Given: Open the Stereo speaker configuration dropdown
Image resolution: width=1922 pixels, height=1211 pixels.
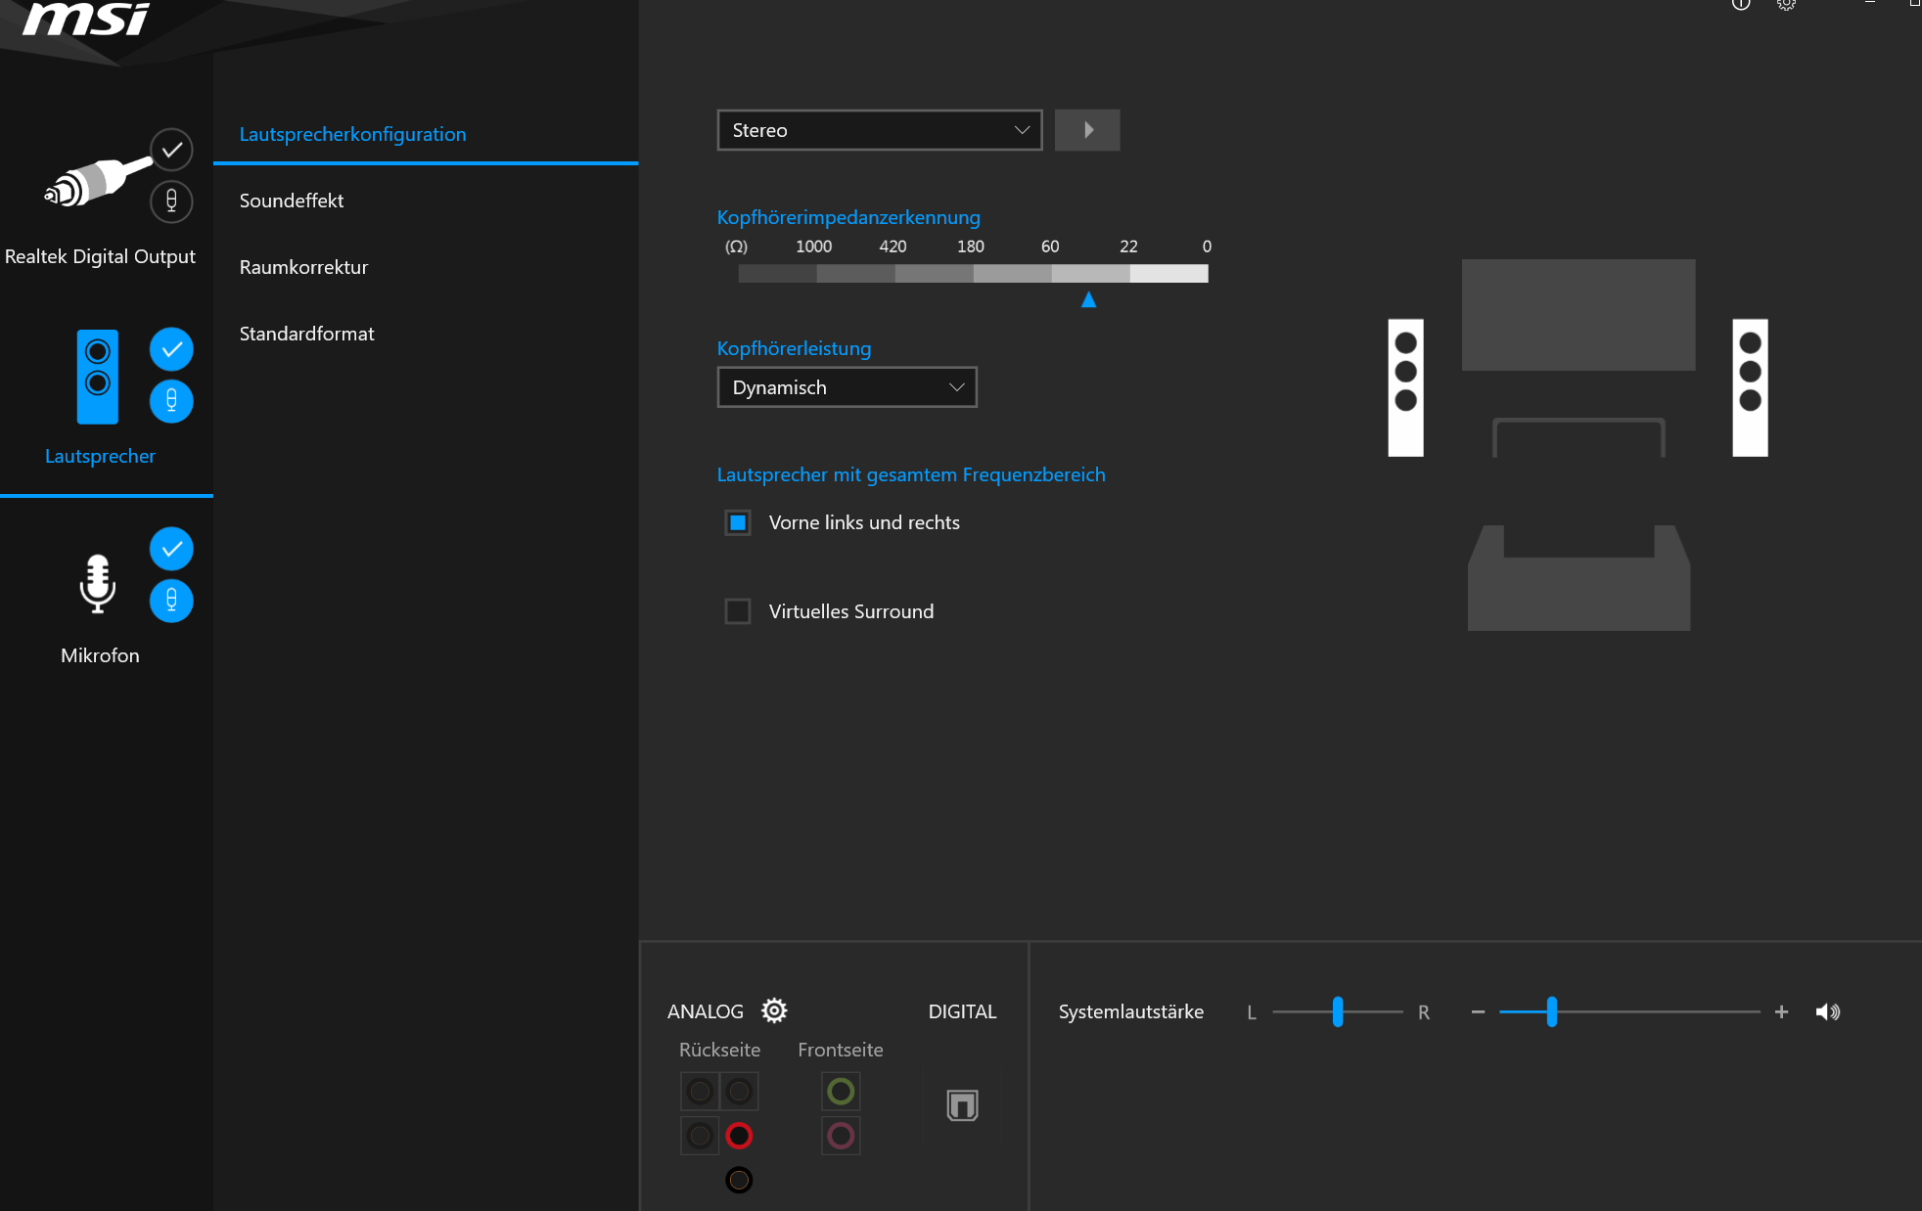Looking at the screenshot, I should pyautogui.click(x=879, y=130).
